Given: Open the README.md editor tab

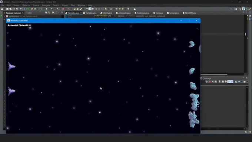Looking at the screenshot, I should (x=189, y=13).
